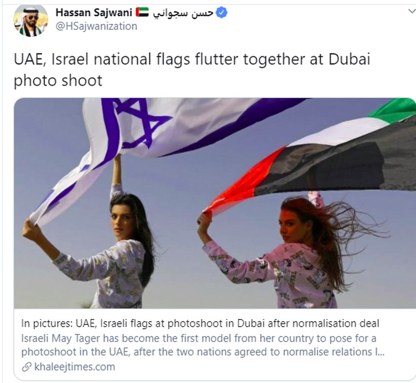Open the 'In pictures' card headline

click(x=200, y=323)
